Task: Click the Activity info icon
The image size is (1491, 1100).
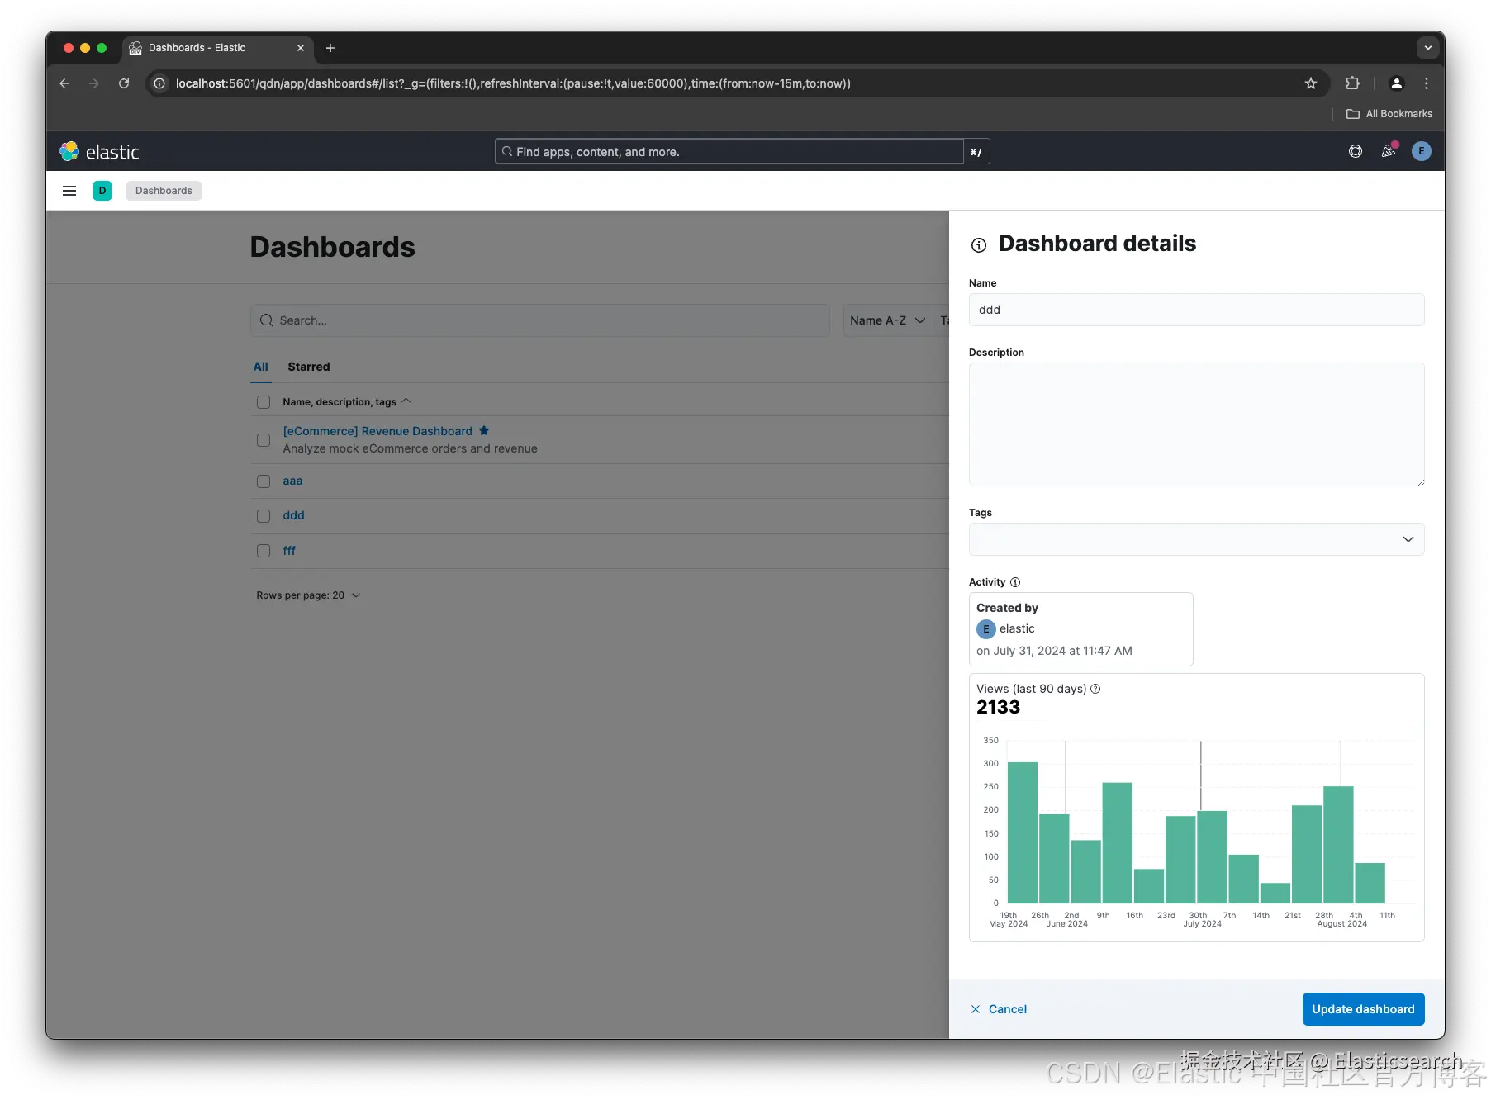Action: (x=1015, y=582)
